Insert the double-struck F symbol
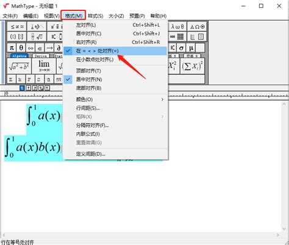This screenshot has height=245, width=289. tap(29, 79)
